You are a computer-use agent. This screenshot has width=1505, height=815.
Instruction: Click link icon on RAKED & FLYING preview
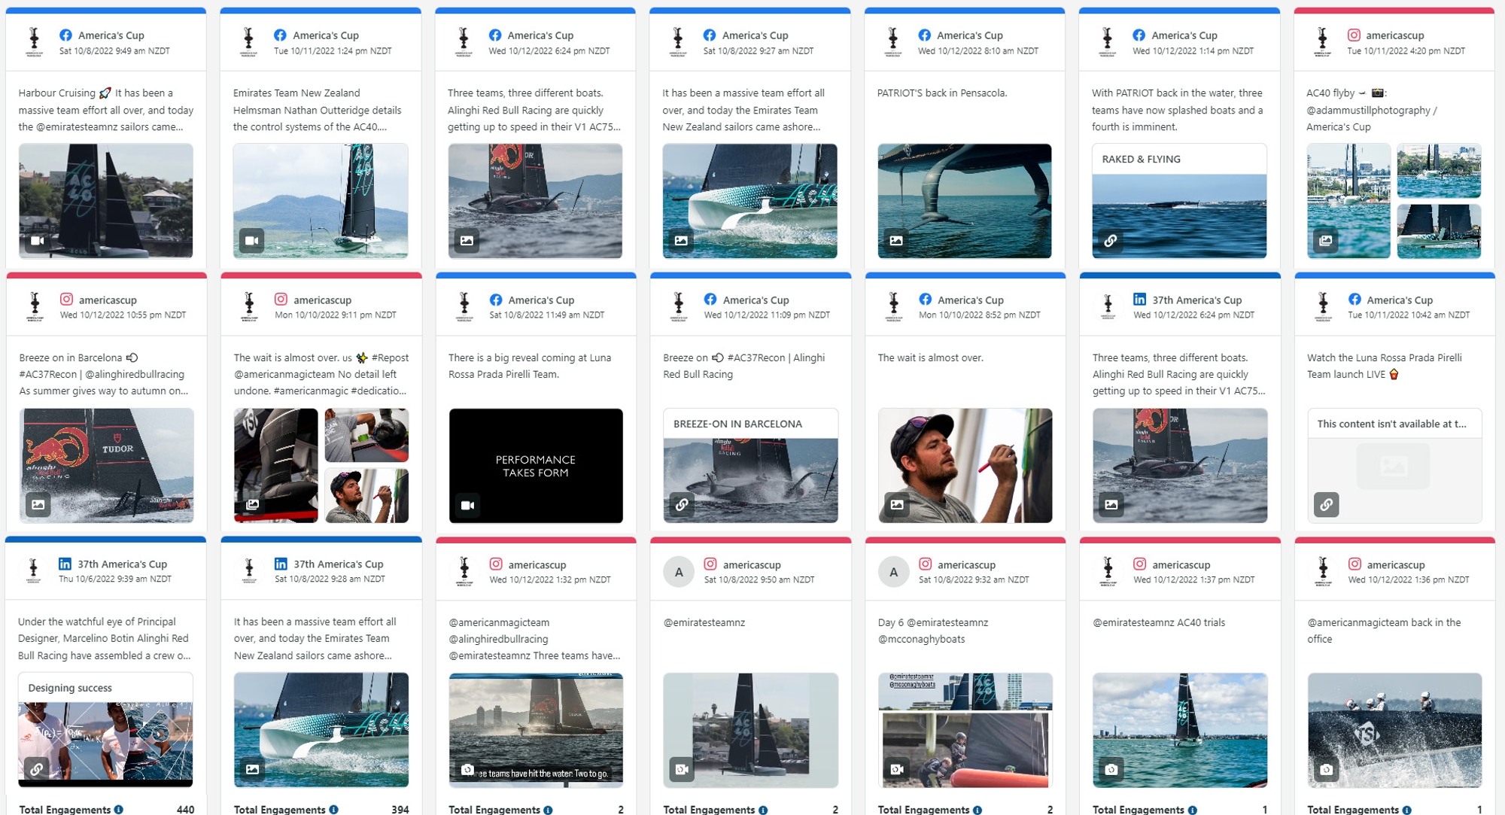tap(1111, 241)
